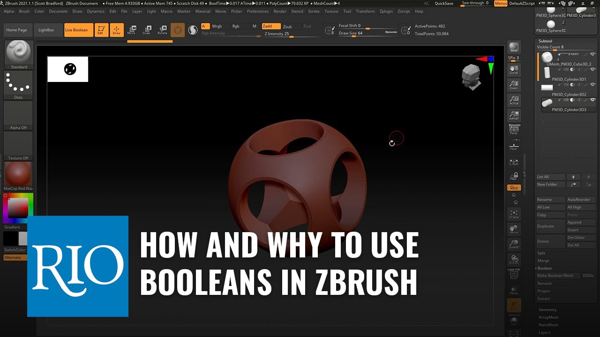Open the Zplugin menu
This screenshot has height=337, width=600.
pos(386,11)
